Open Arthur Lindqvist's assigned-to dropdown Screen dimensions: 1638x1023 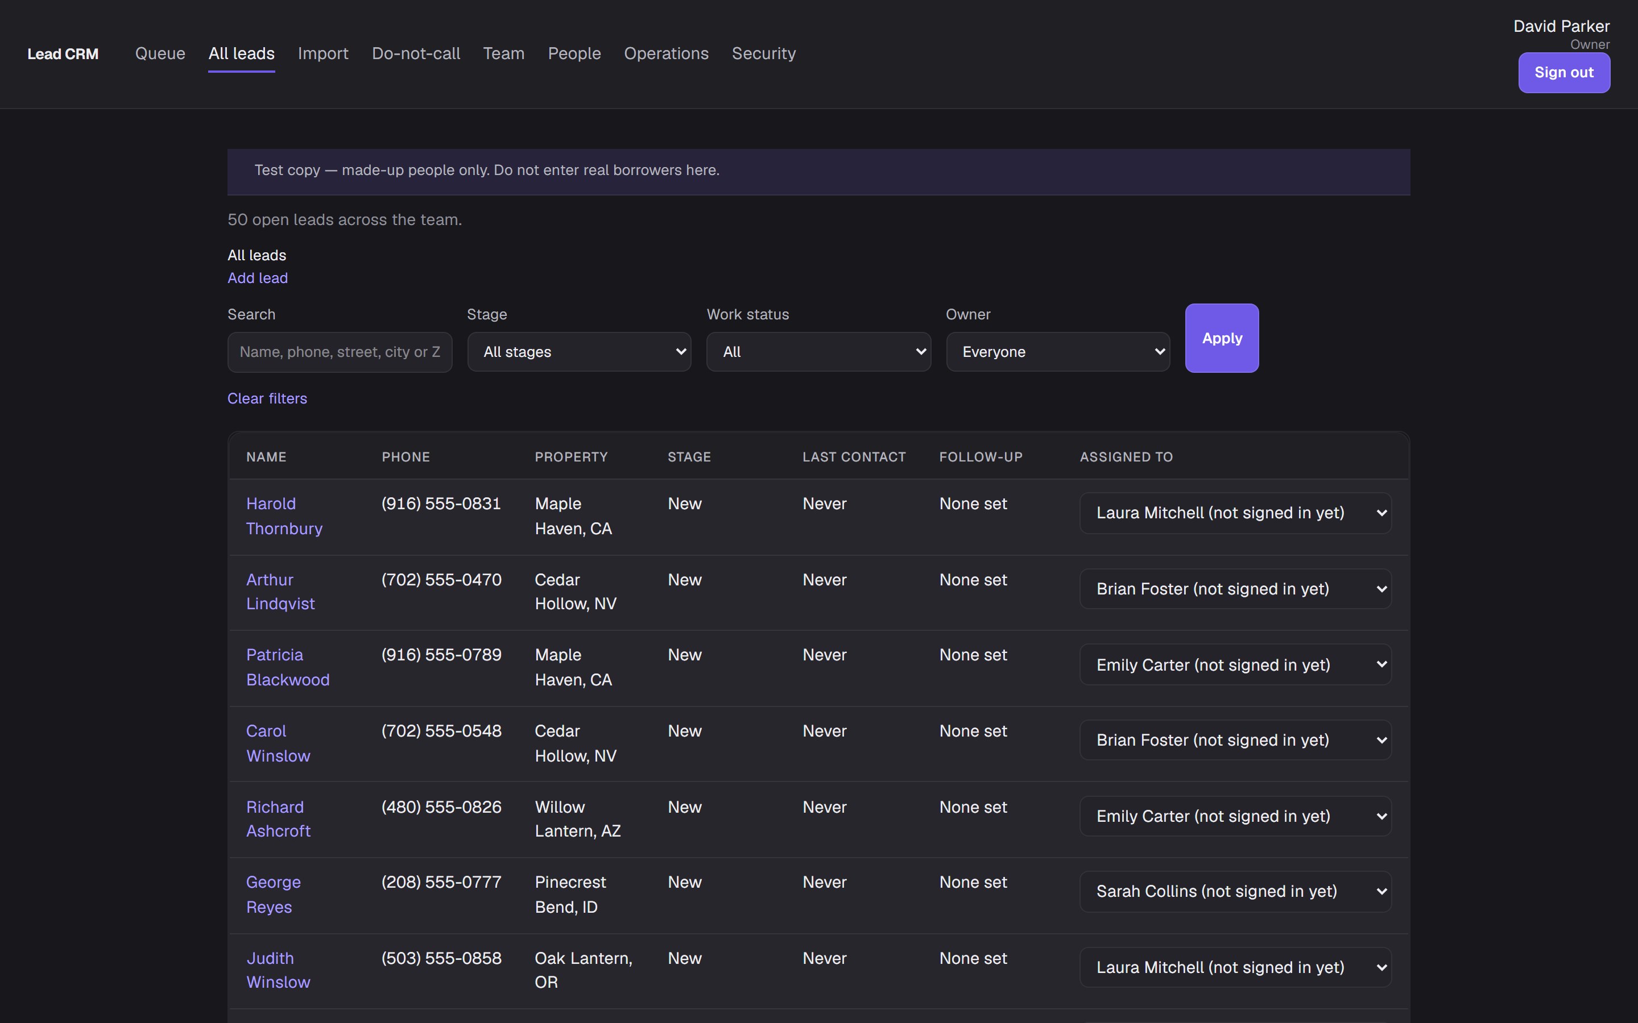pos(1235,589)
